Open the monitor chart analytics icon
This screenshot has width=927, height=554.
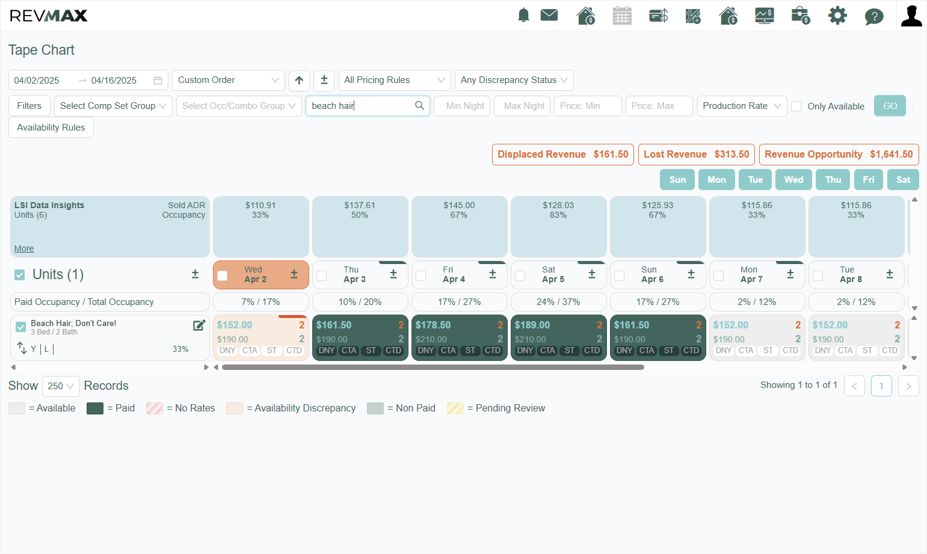tap(765, 15)
